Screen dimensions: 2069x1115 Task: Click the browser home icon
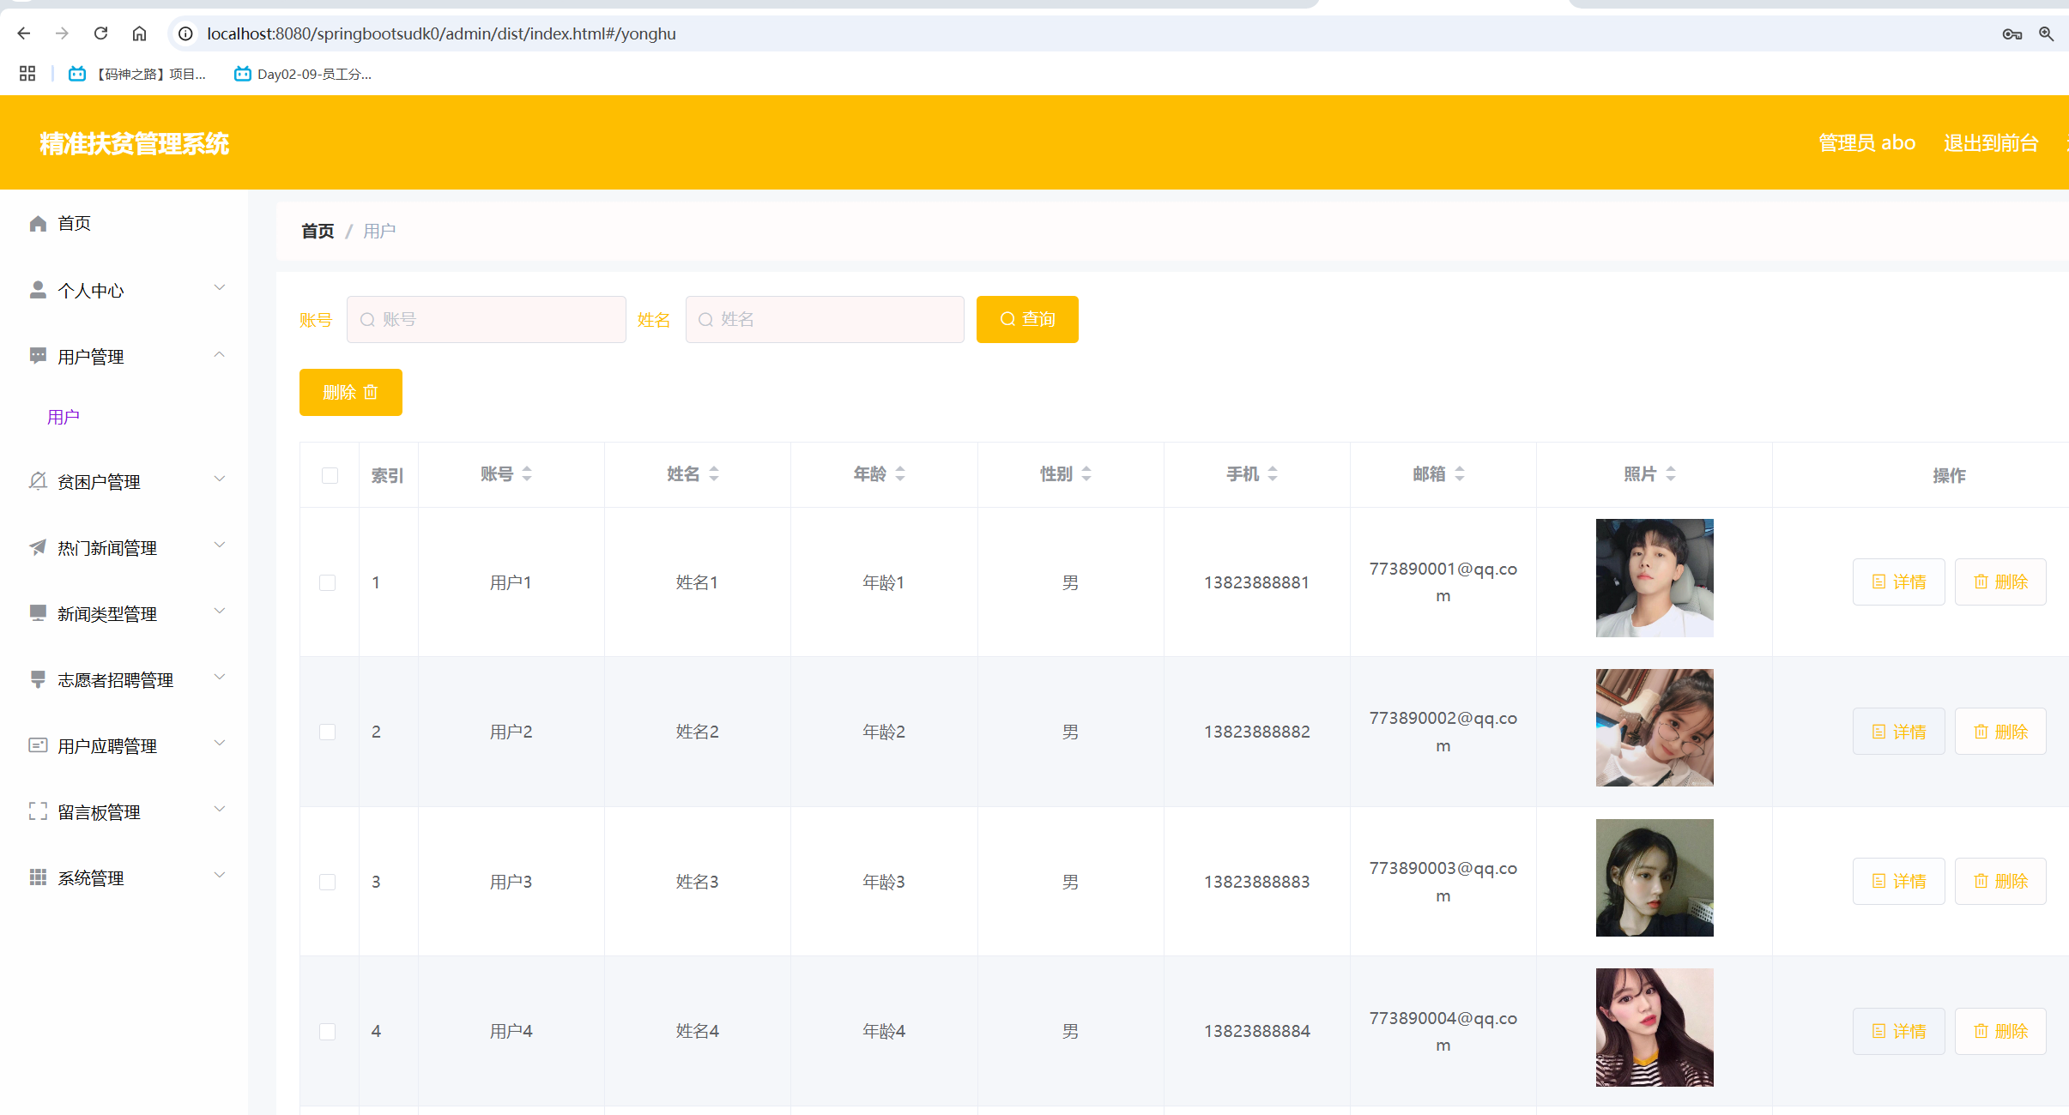[139, 33]
